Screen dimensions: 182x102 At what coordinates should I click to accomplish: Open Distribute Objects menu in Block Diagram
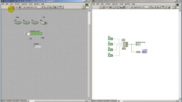pos(158,7)
